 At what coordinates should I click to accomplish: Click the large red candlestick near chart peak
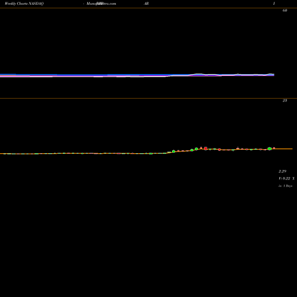pos(206,148)
